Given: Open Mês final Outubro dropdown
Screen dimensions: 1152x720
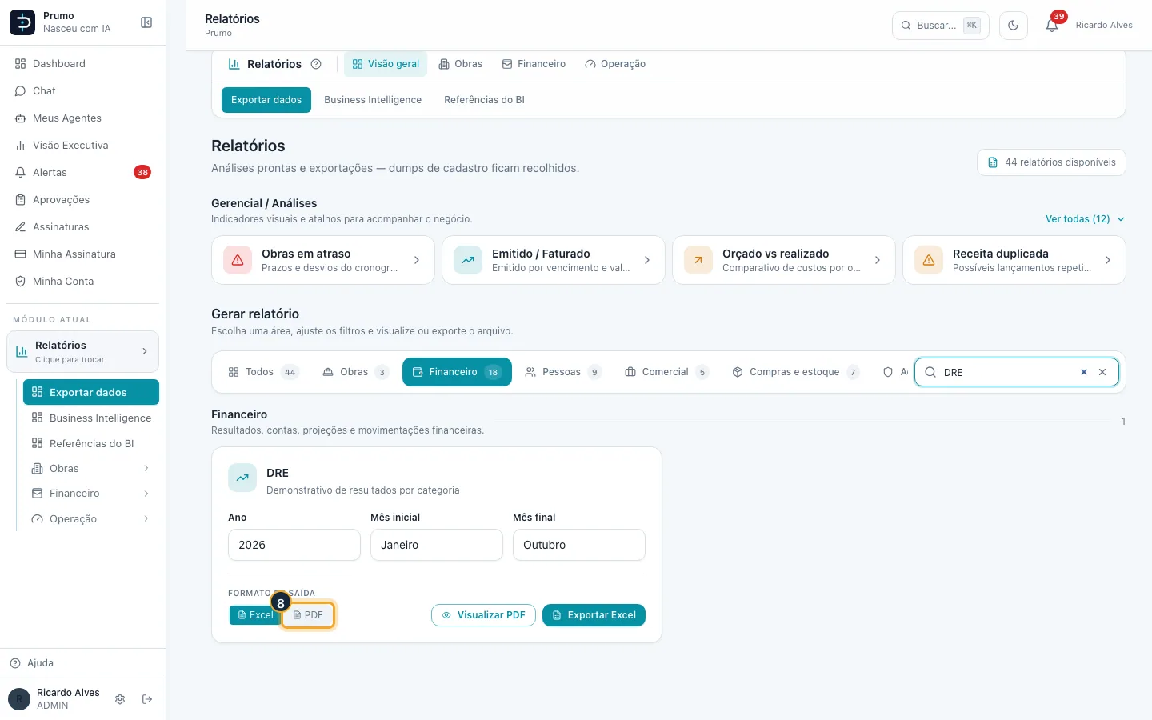Looking at the screenshot, I should click(x=579, y=545).
